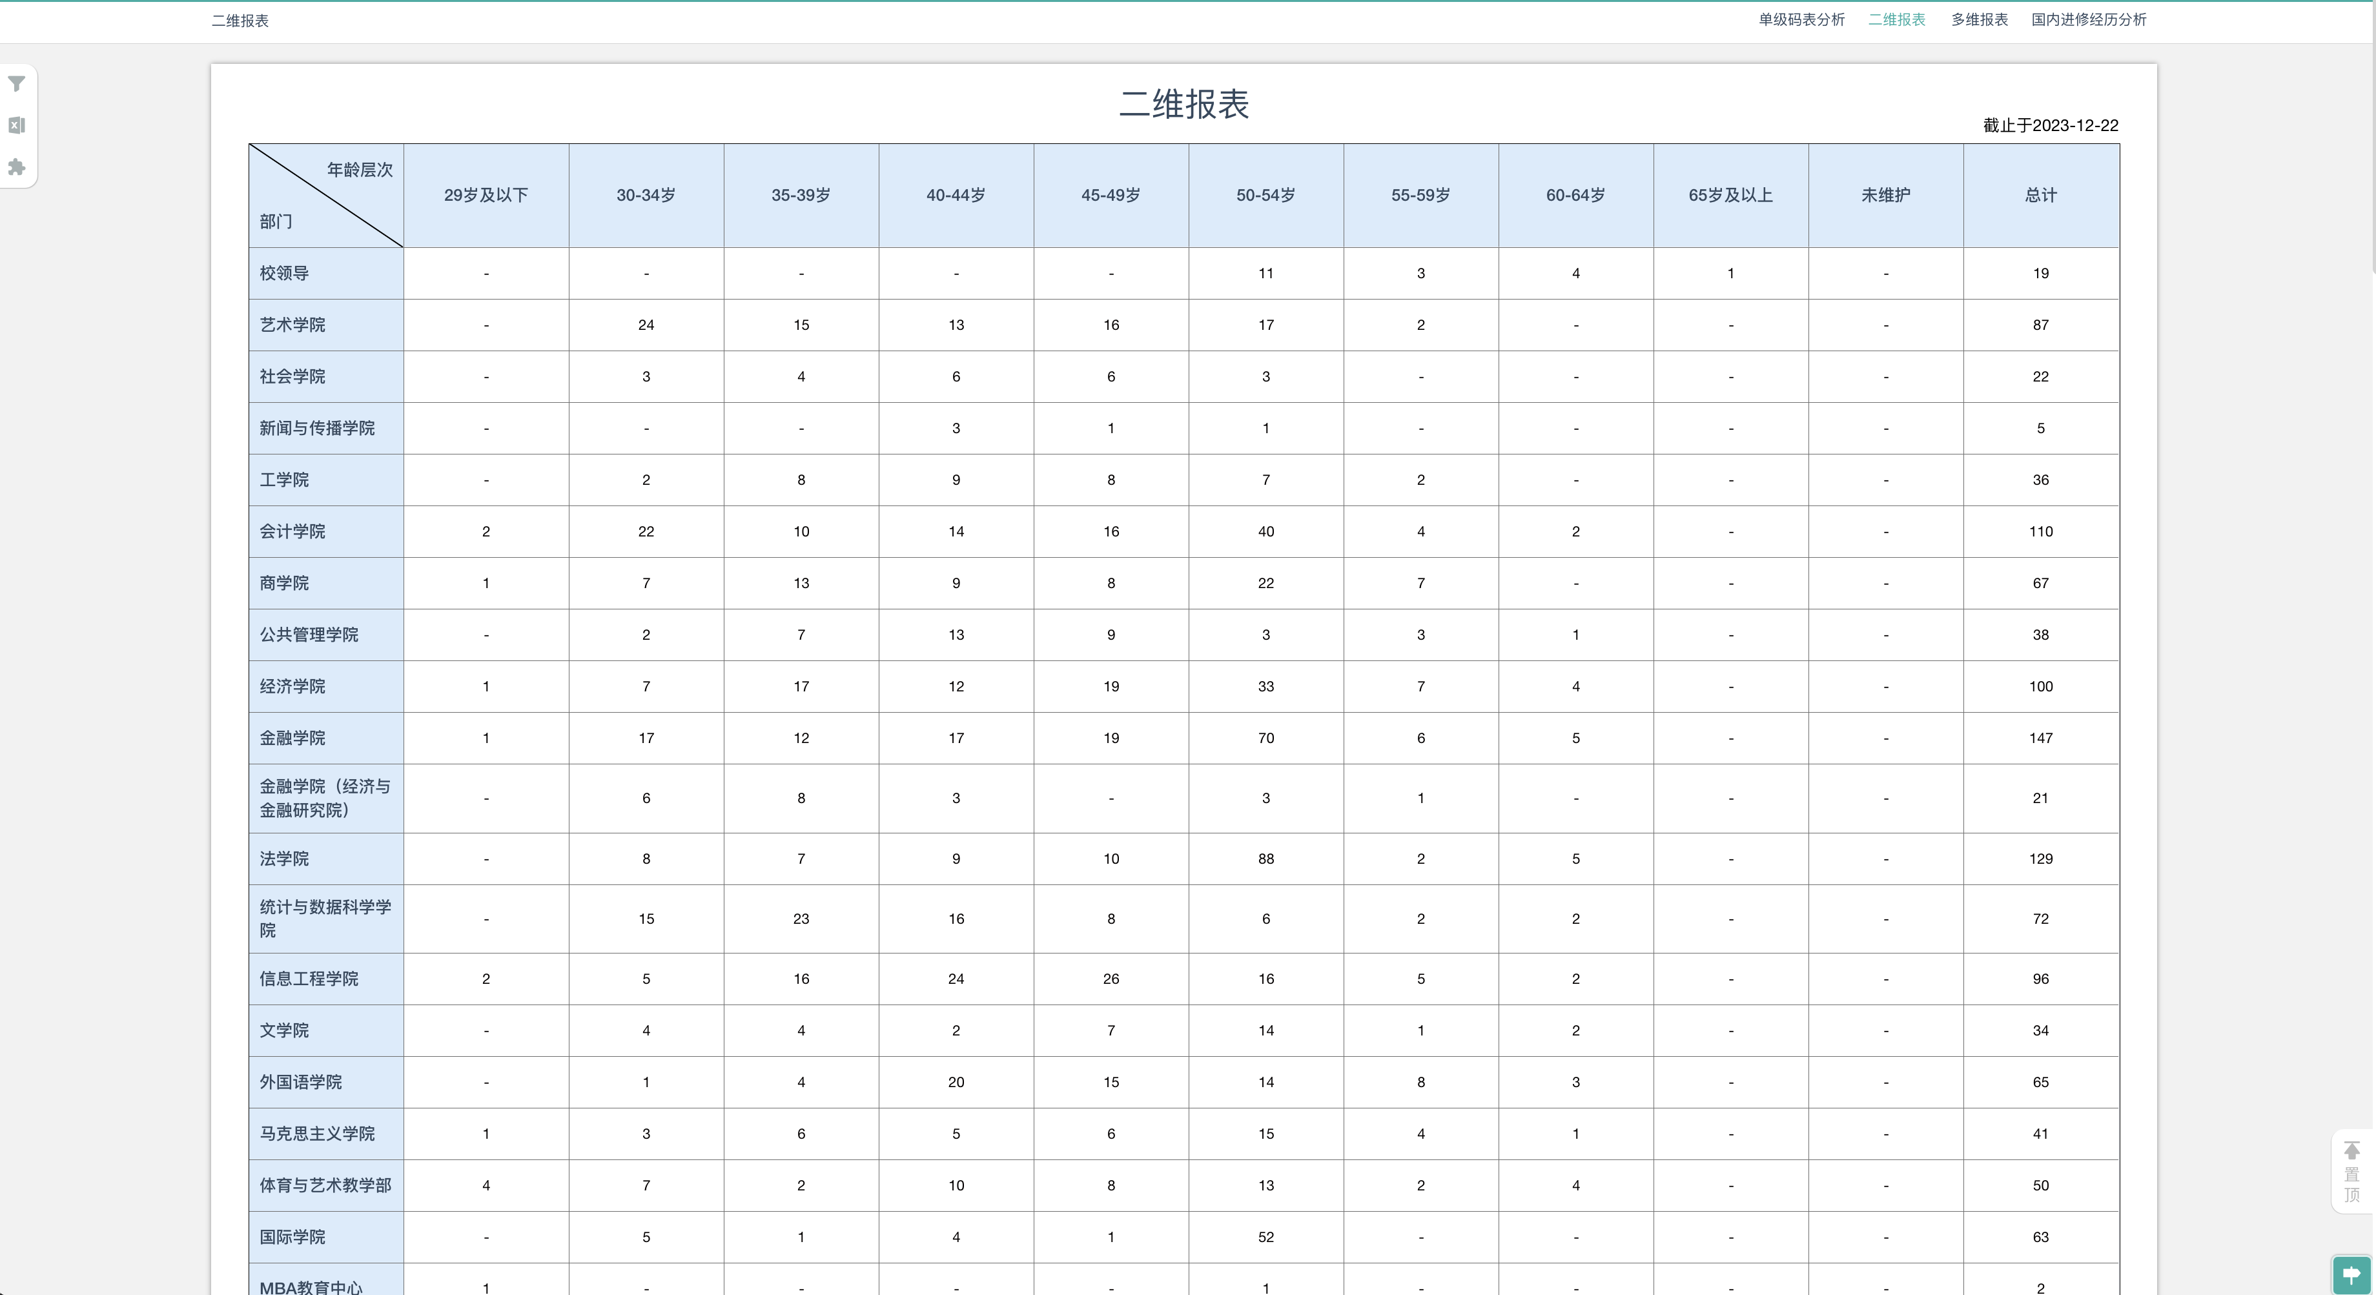The image size is (2376, 1295).
Task: Click the 45-49岁 column header
Action: pos(1111,196)
